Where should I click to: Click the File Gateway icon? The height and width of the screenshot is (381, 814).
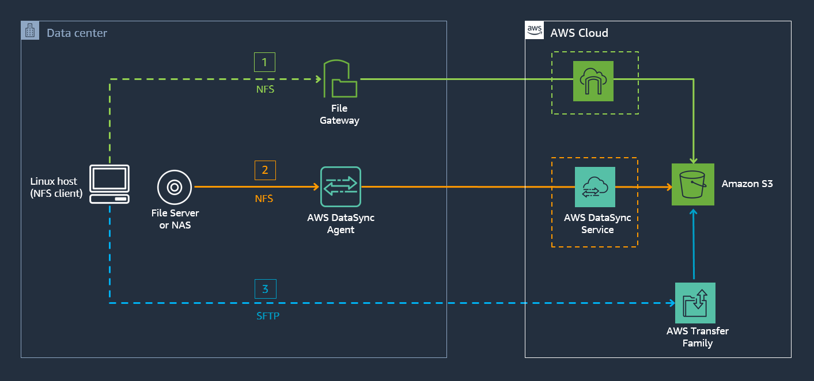click(x=340, y=79)
